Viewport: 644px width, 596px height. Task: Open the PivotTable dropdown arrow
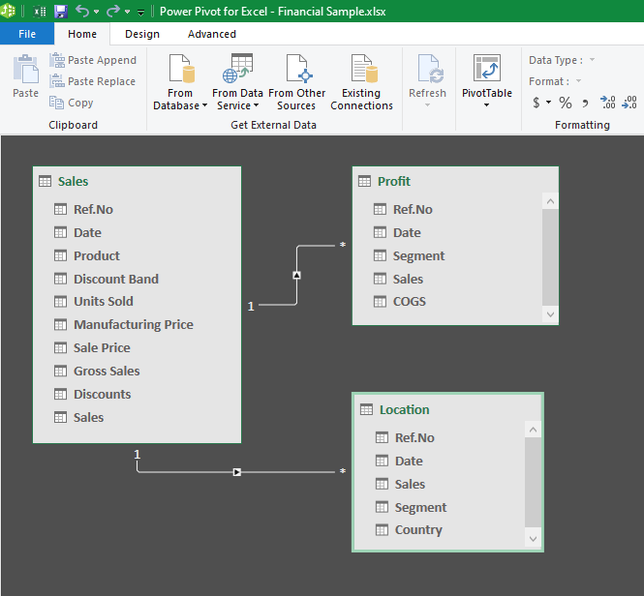click(x=486, y=105)
